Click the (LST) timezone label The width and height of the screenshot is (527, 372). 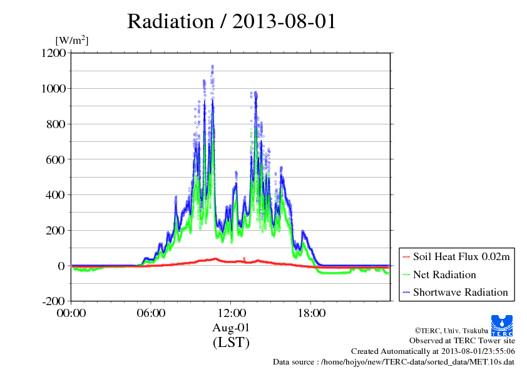point(231,343)
